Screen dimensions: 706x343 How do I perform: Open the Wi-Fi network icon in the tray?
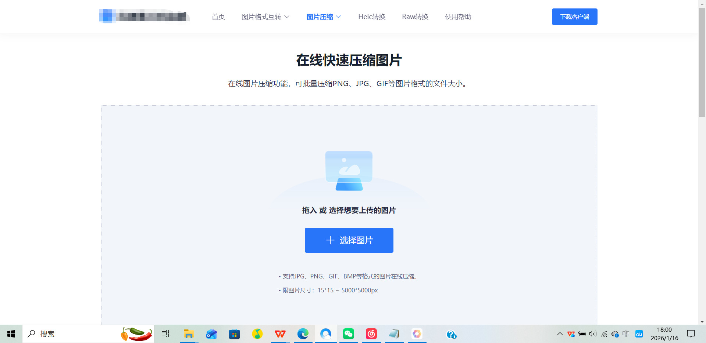(x=604, y=334)
